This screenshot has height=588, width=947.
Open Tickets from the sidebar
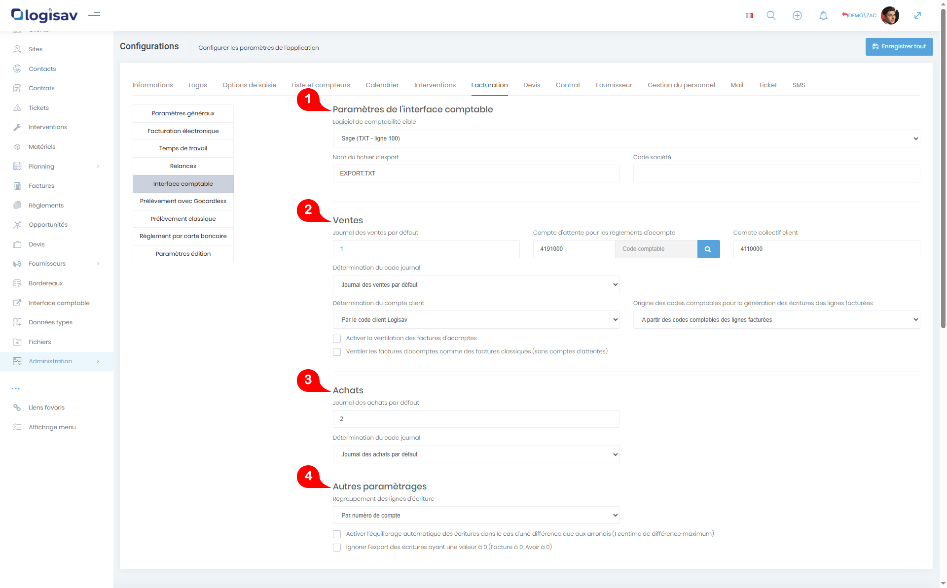pos(38,108)
